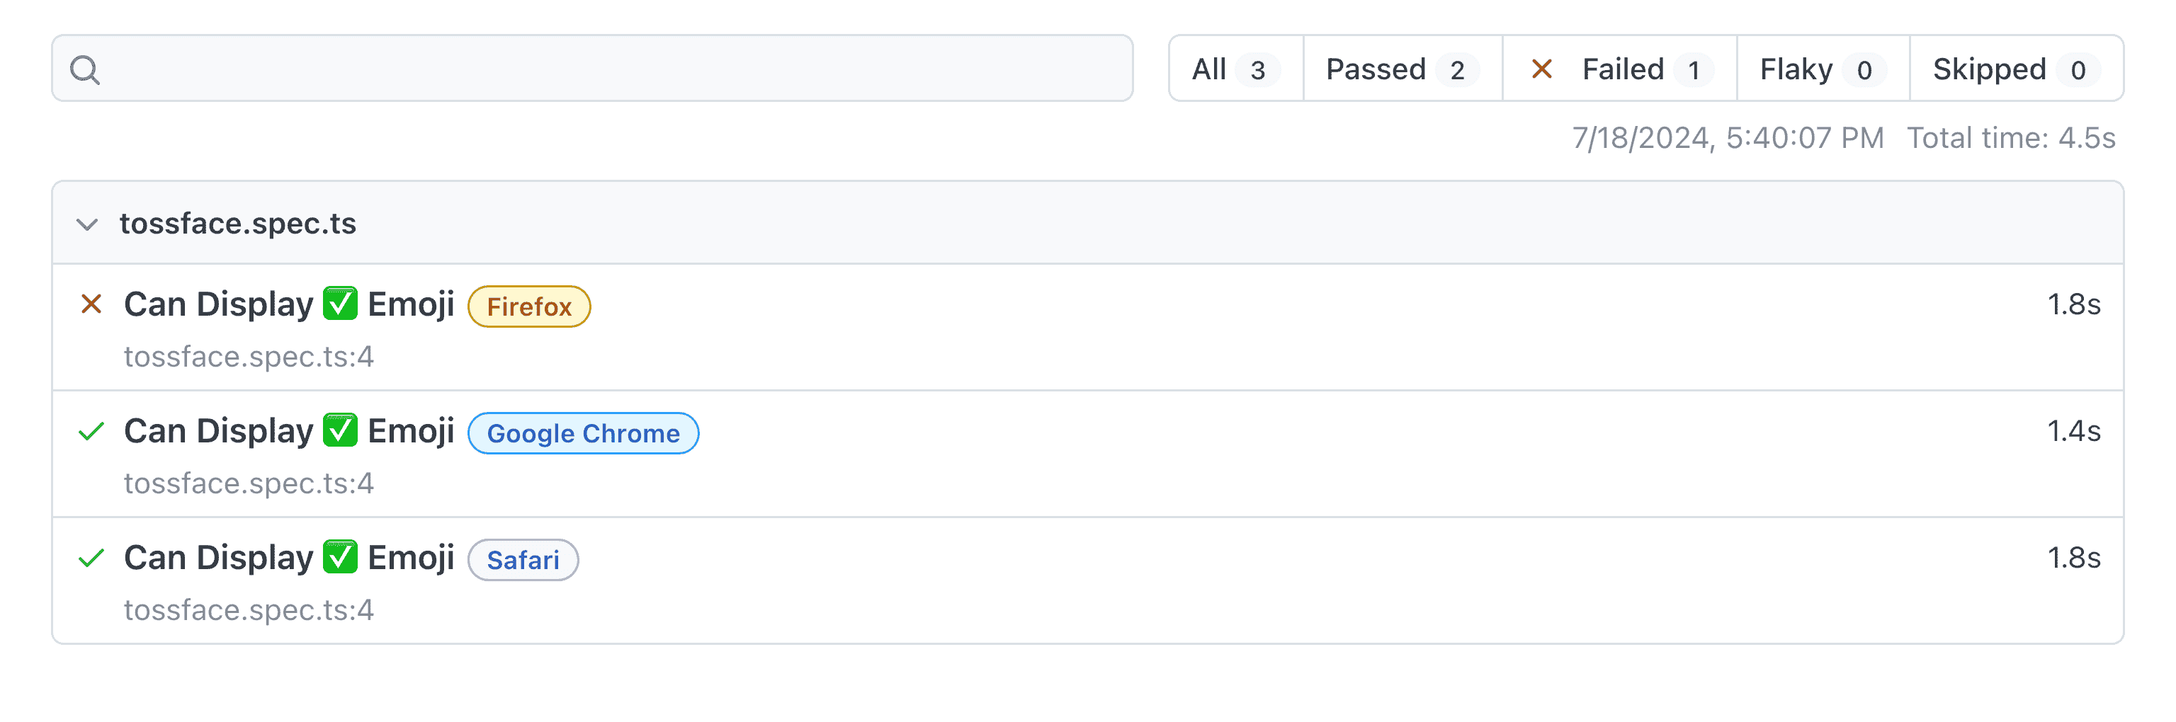Focus the test search input field
This screenshot has height=722, width=2176.
point(608,69)
